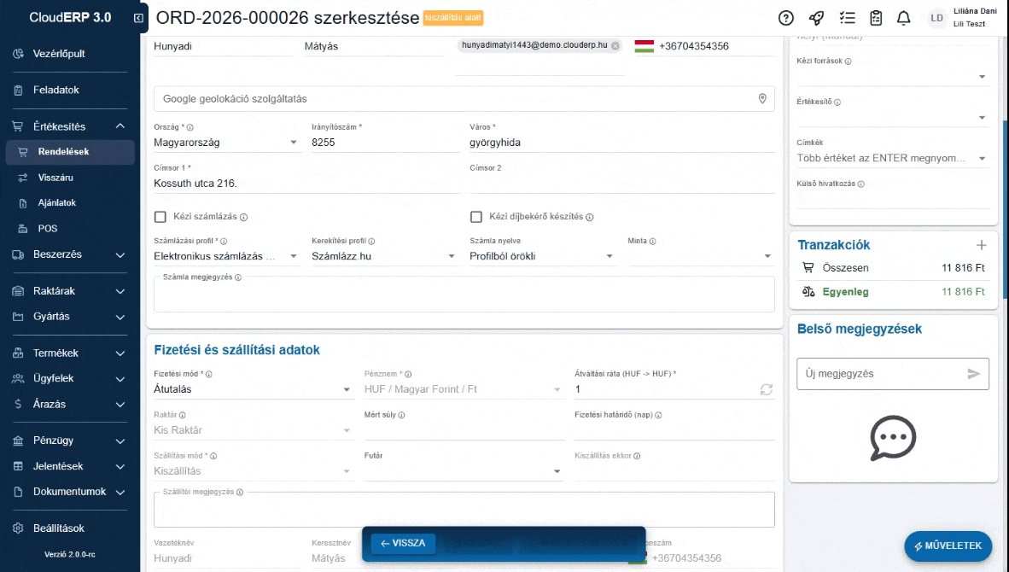The image size is (1009, 572).
Task: Click the help question mark icon
Action: tap(786, 18)
